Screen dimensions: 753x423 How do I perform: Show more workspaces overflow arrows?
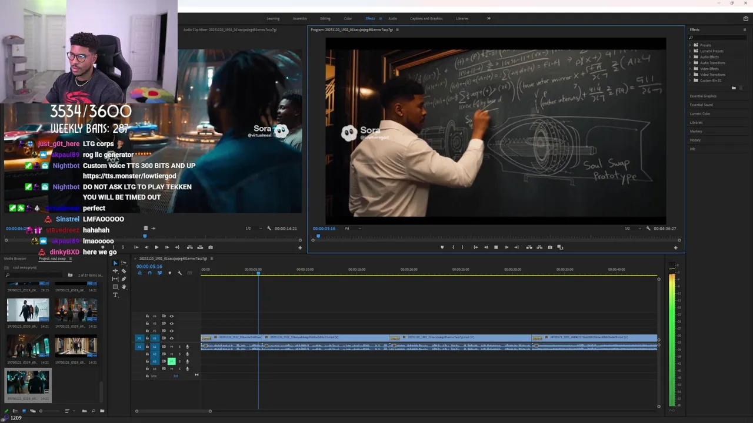tap(488, 18)
